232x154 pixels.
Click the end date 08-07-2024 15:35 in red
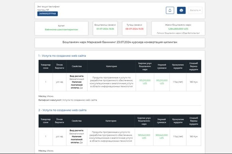click(134, 29)
